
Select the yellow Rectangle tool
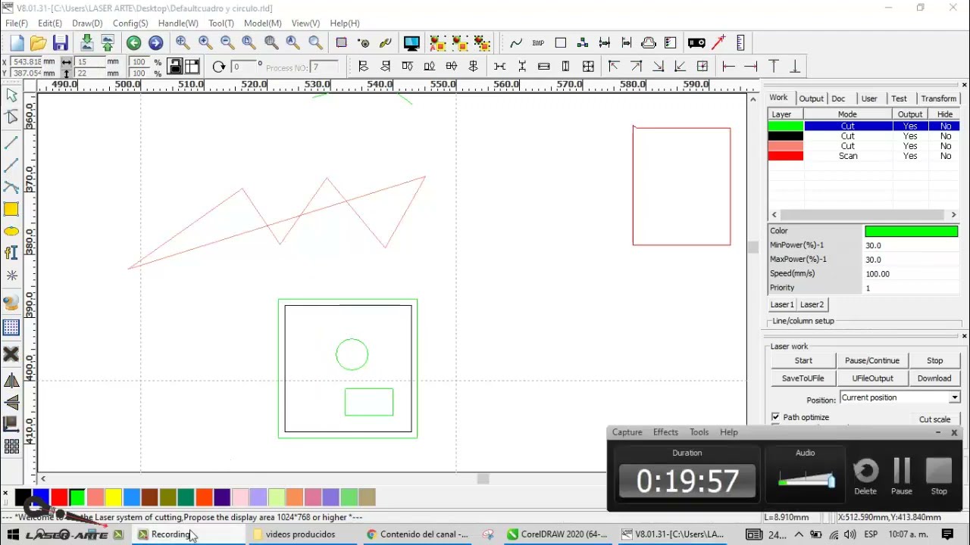pyautogui.click(x=11, y=210)
